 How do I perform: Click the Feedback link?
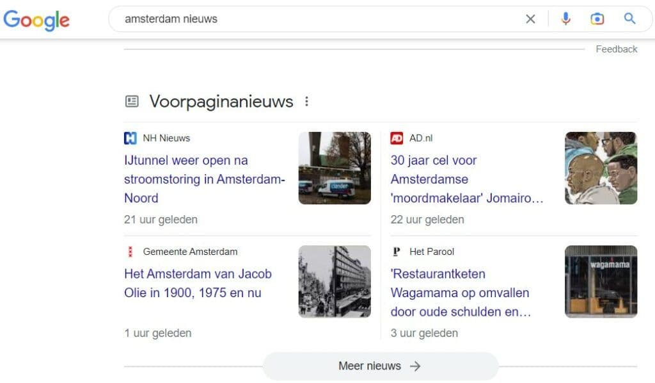coord(616,49)
